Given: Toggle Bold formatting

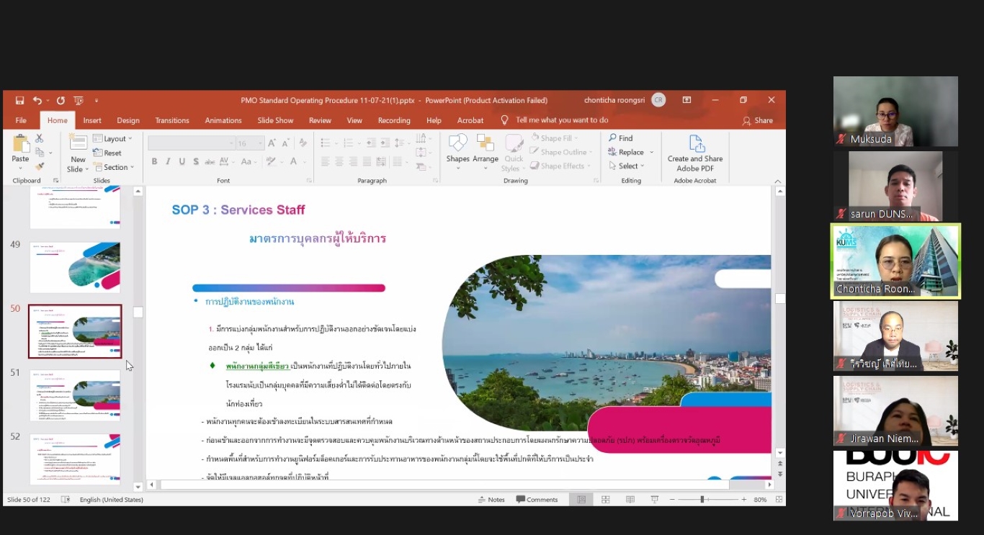Looking at the screenshot, I should pyautogui.click(x=154, y=161).
